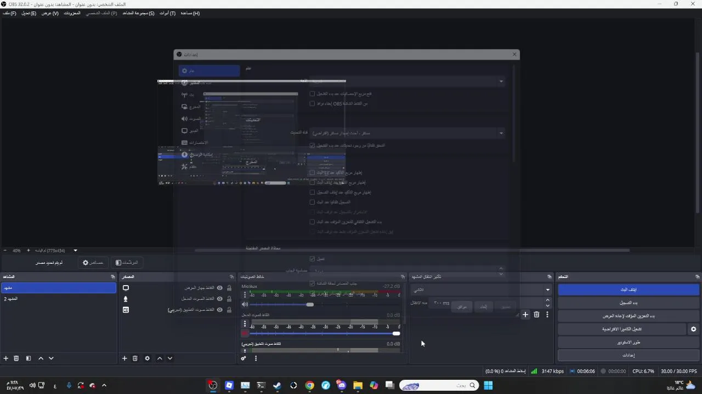Open the مساعدة (H) menu
This screenshot has height=394, width=702.
[190, 13]
